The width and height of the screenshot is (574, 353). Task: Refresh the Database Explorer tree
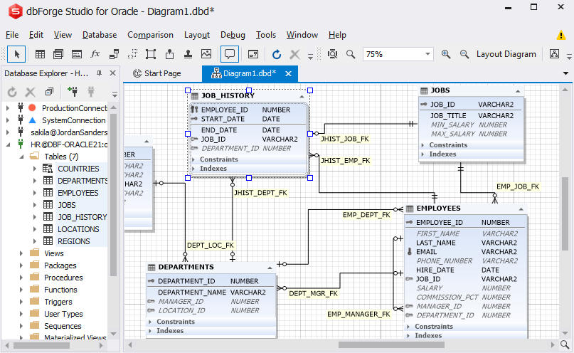coord(12,92)
